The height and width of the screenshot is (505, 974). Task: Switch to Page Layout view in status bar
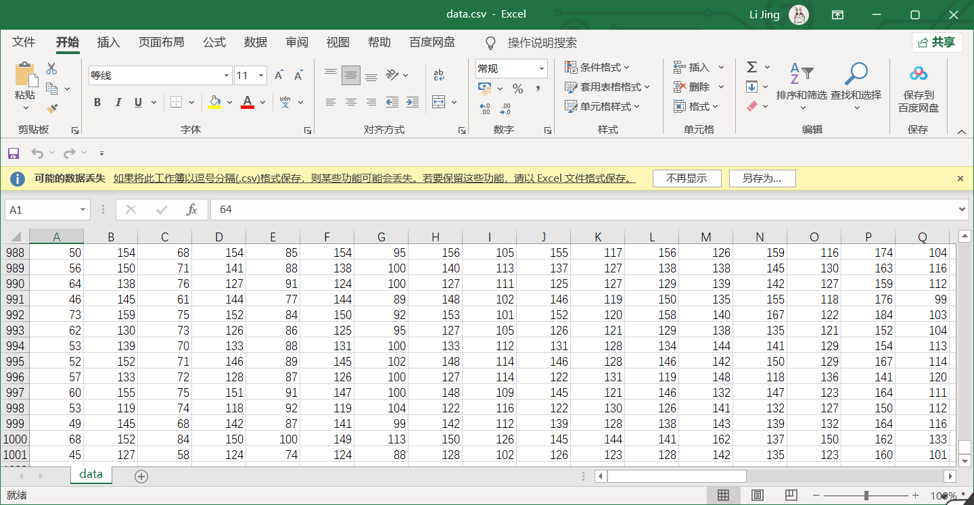(x=757, y=496)
